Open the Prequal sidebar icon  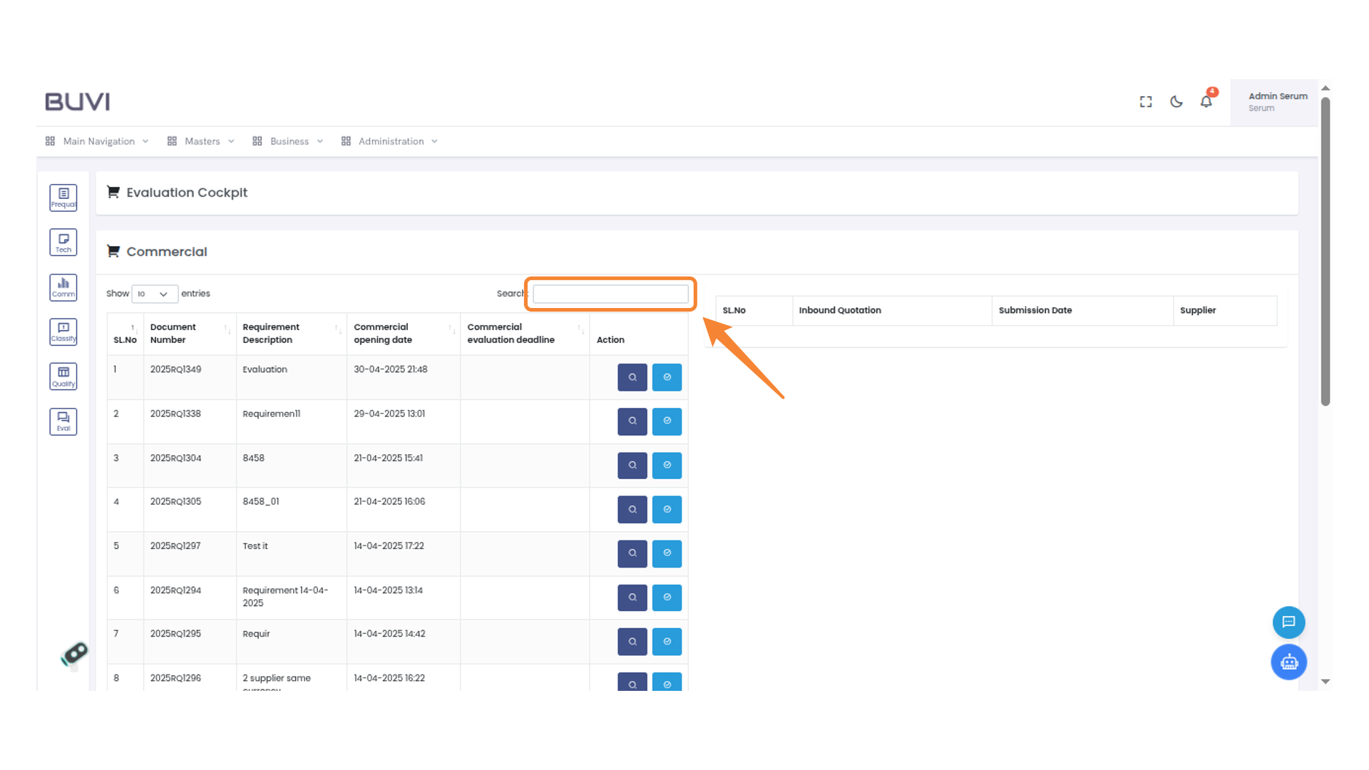(63, 197)
